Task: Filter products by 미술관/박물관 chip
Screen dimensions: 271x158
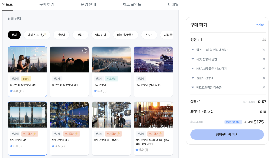Action: point(126,35)
